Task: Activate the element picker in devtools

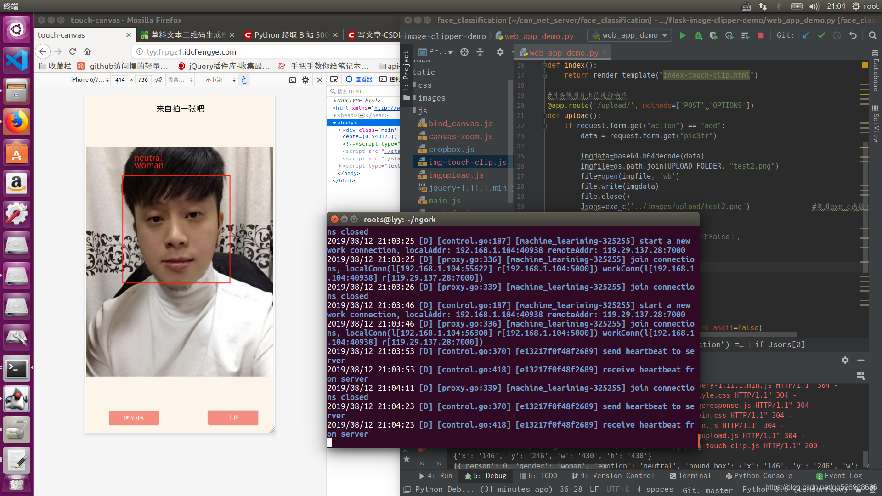Action: tap(334, 79)
